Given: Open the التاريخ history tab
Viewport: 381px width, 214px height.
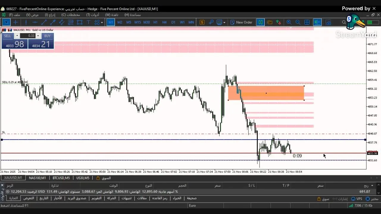Looking at the screenshot, I should point(44,198).
